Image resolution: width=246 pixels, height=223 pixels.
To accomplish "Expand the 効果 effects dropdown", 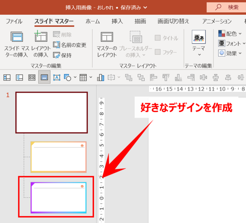I will click(230, 53).
